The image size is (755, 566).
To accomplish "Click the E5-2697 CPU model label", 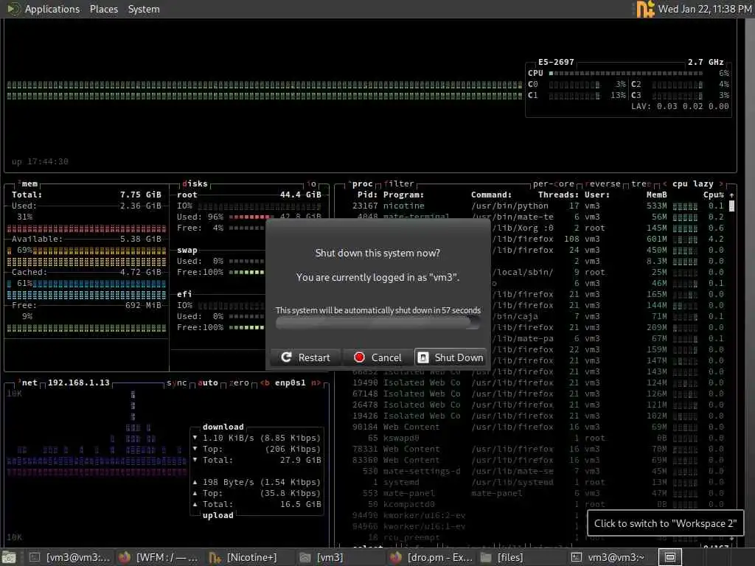I will point(556,62).
